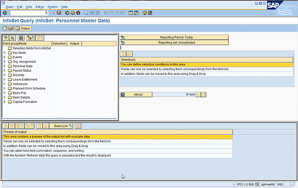Expand the Personal Data folder

click(4, 66)
